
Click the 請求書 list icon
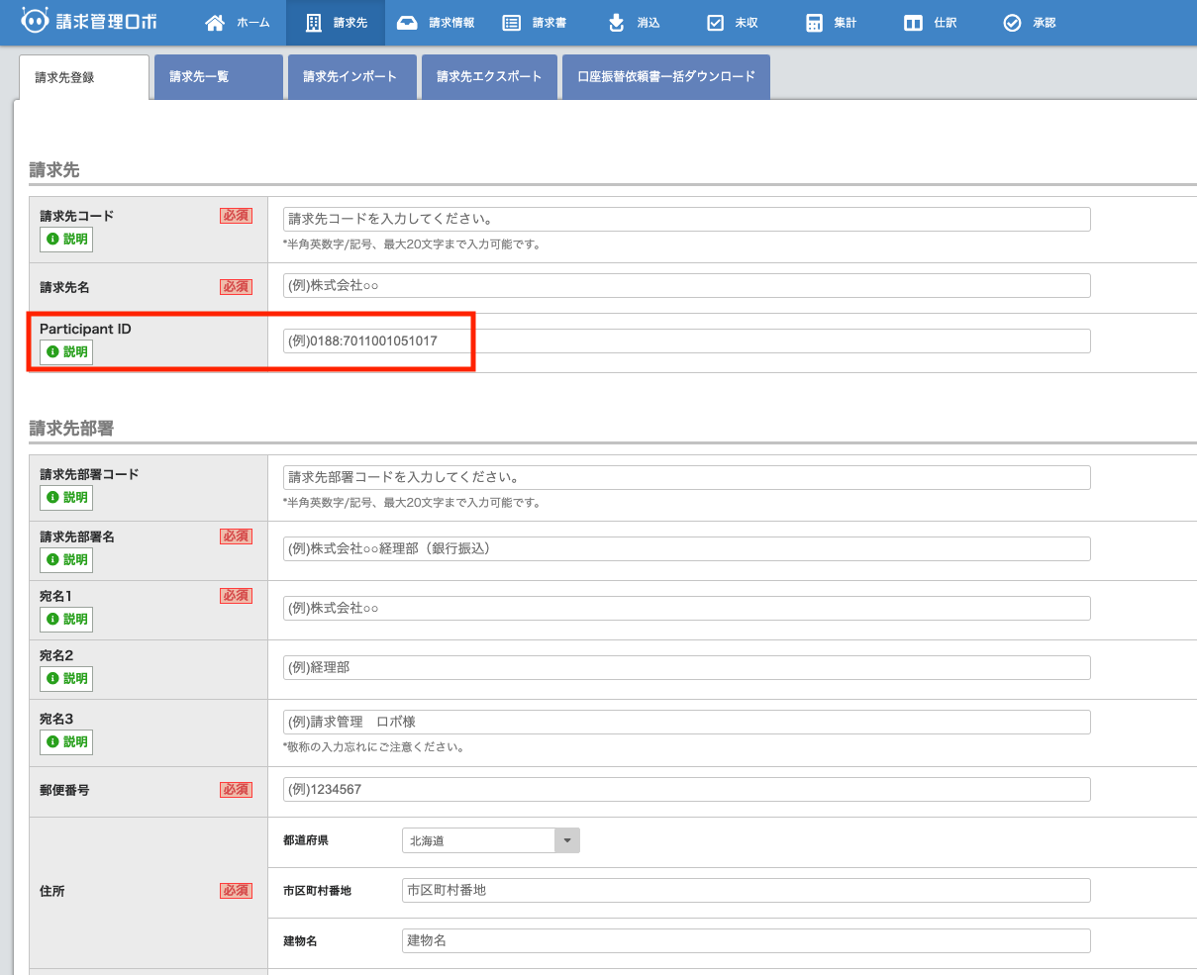click(512, 23)
